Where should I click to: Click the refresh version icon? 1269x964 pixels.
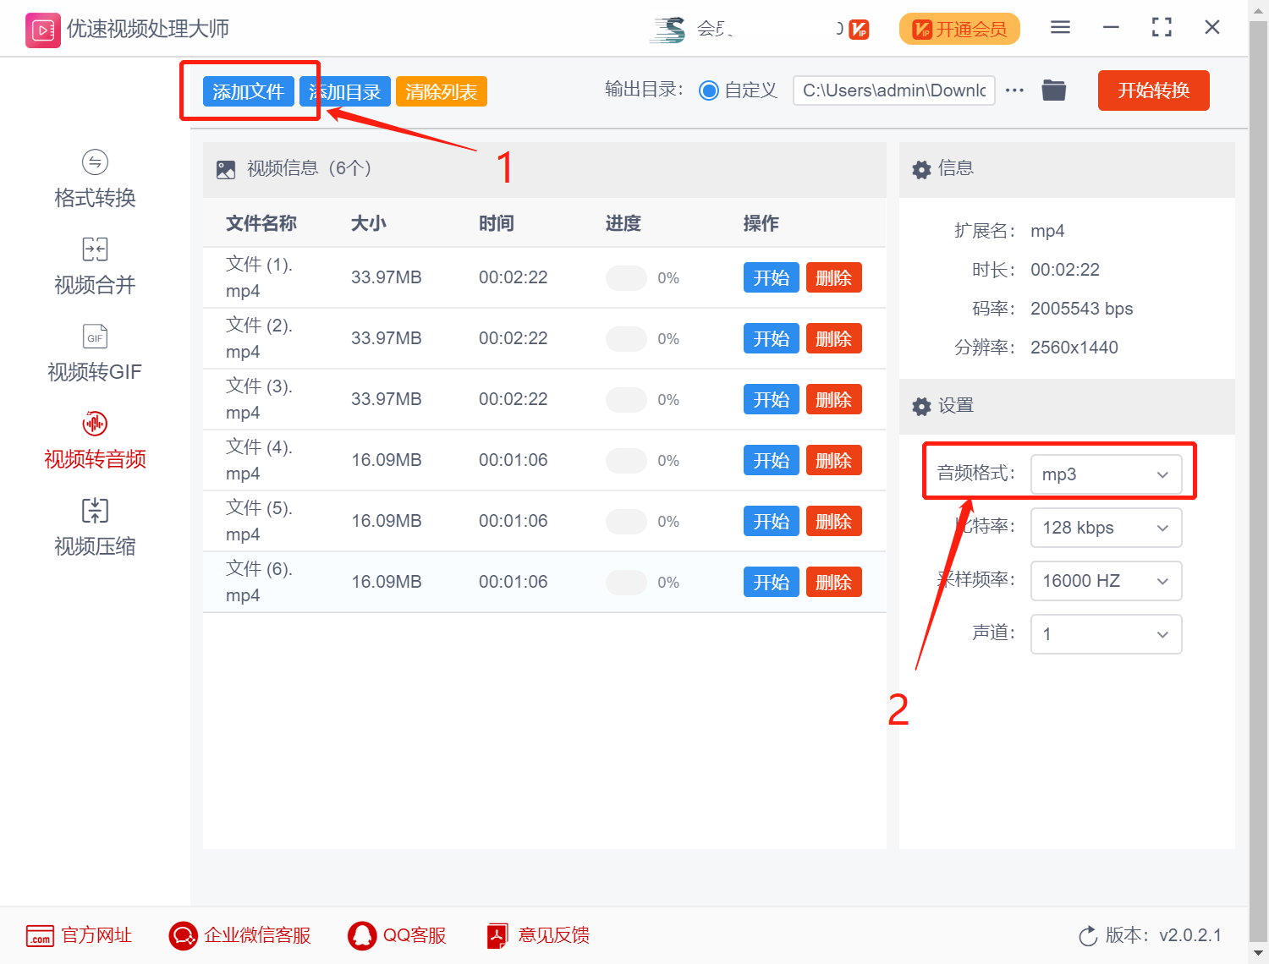(x=1088, y=936)
